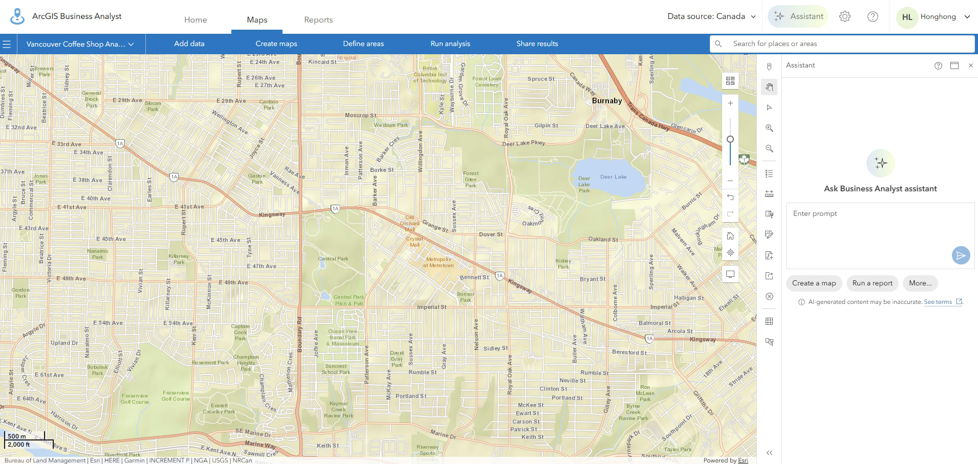
Task: Clear the map with X circle icon
Action: coord(769,296)
